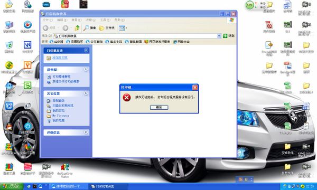Click the Back arrow in the explorer toolbar
Screen dimensions: 317x190
coord(46,28)
